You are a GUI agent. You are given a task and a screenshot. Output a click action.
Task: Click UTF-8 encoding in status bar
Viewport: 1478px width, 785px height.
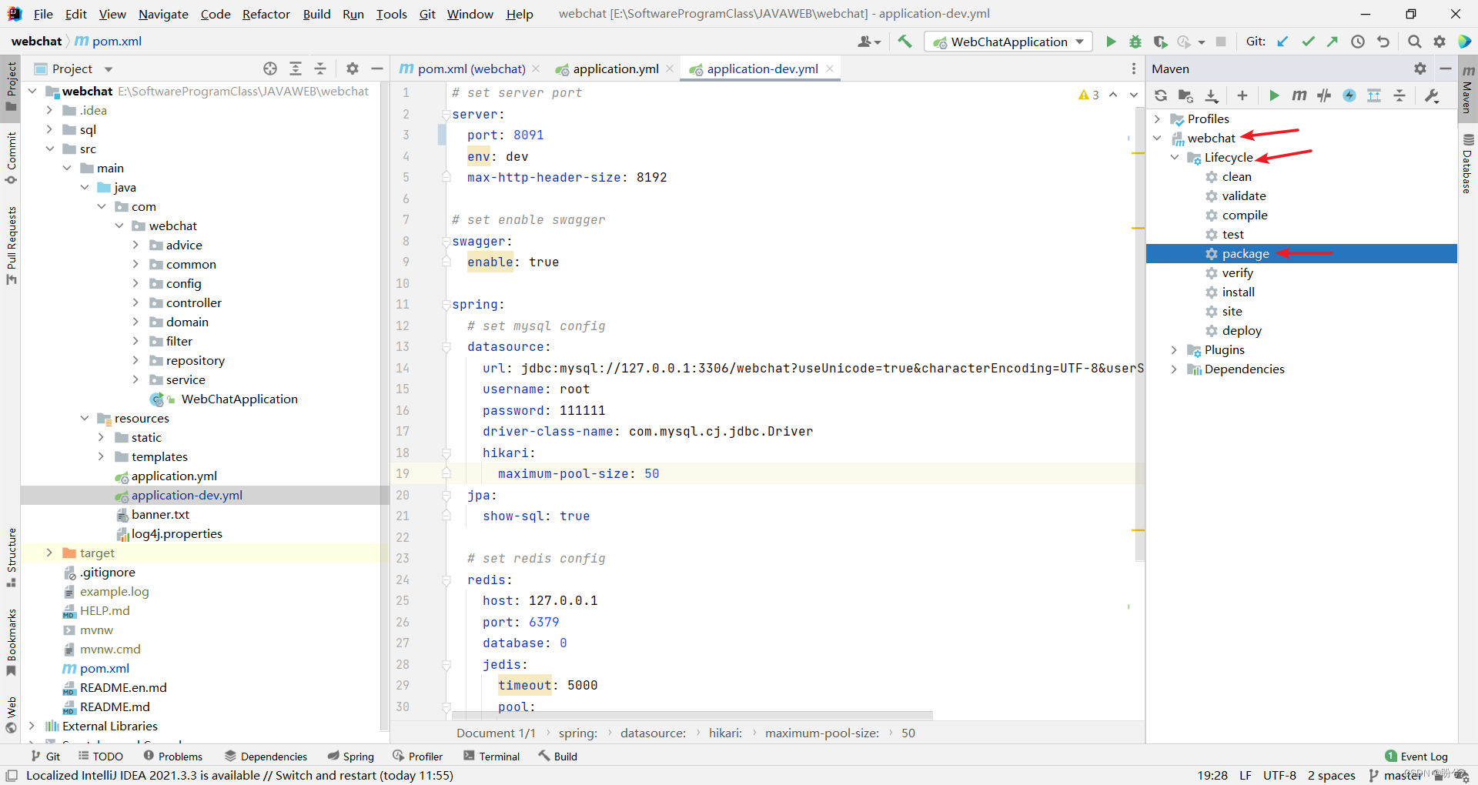[x=1279, y=775]
